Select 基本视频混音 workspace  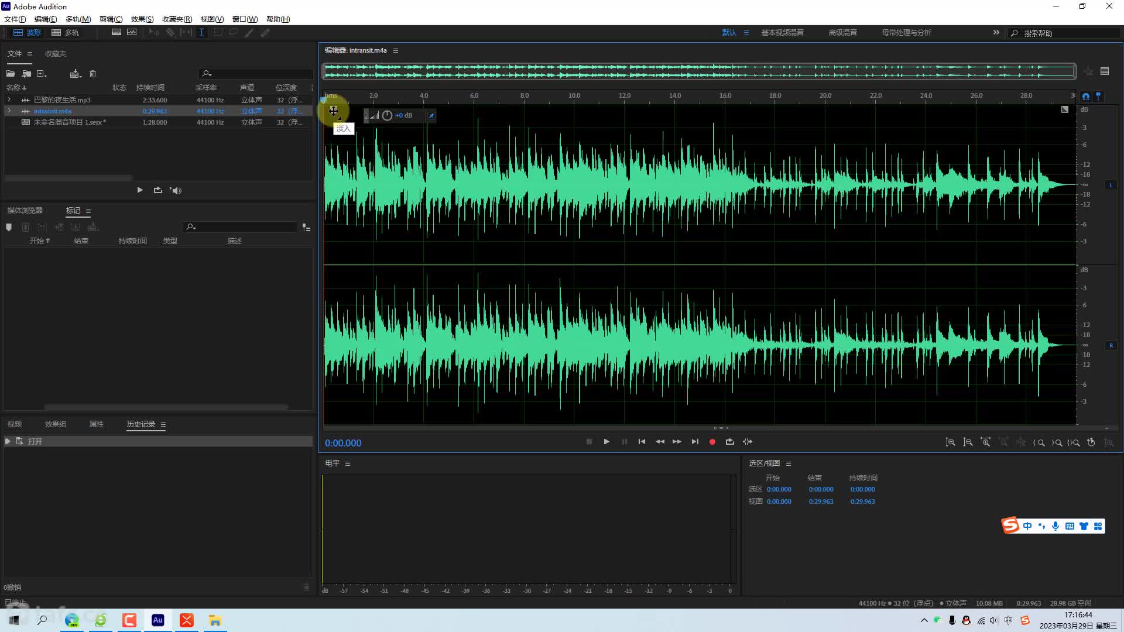[782, 33]
